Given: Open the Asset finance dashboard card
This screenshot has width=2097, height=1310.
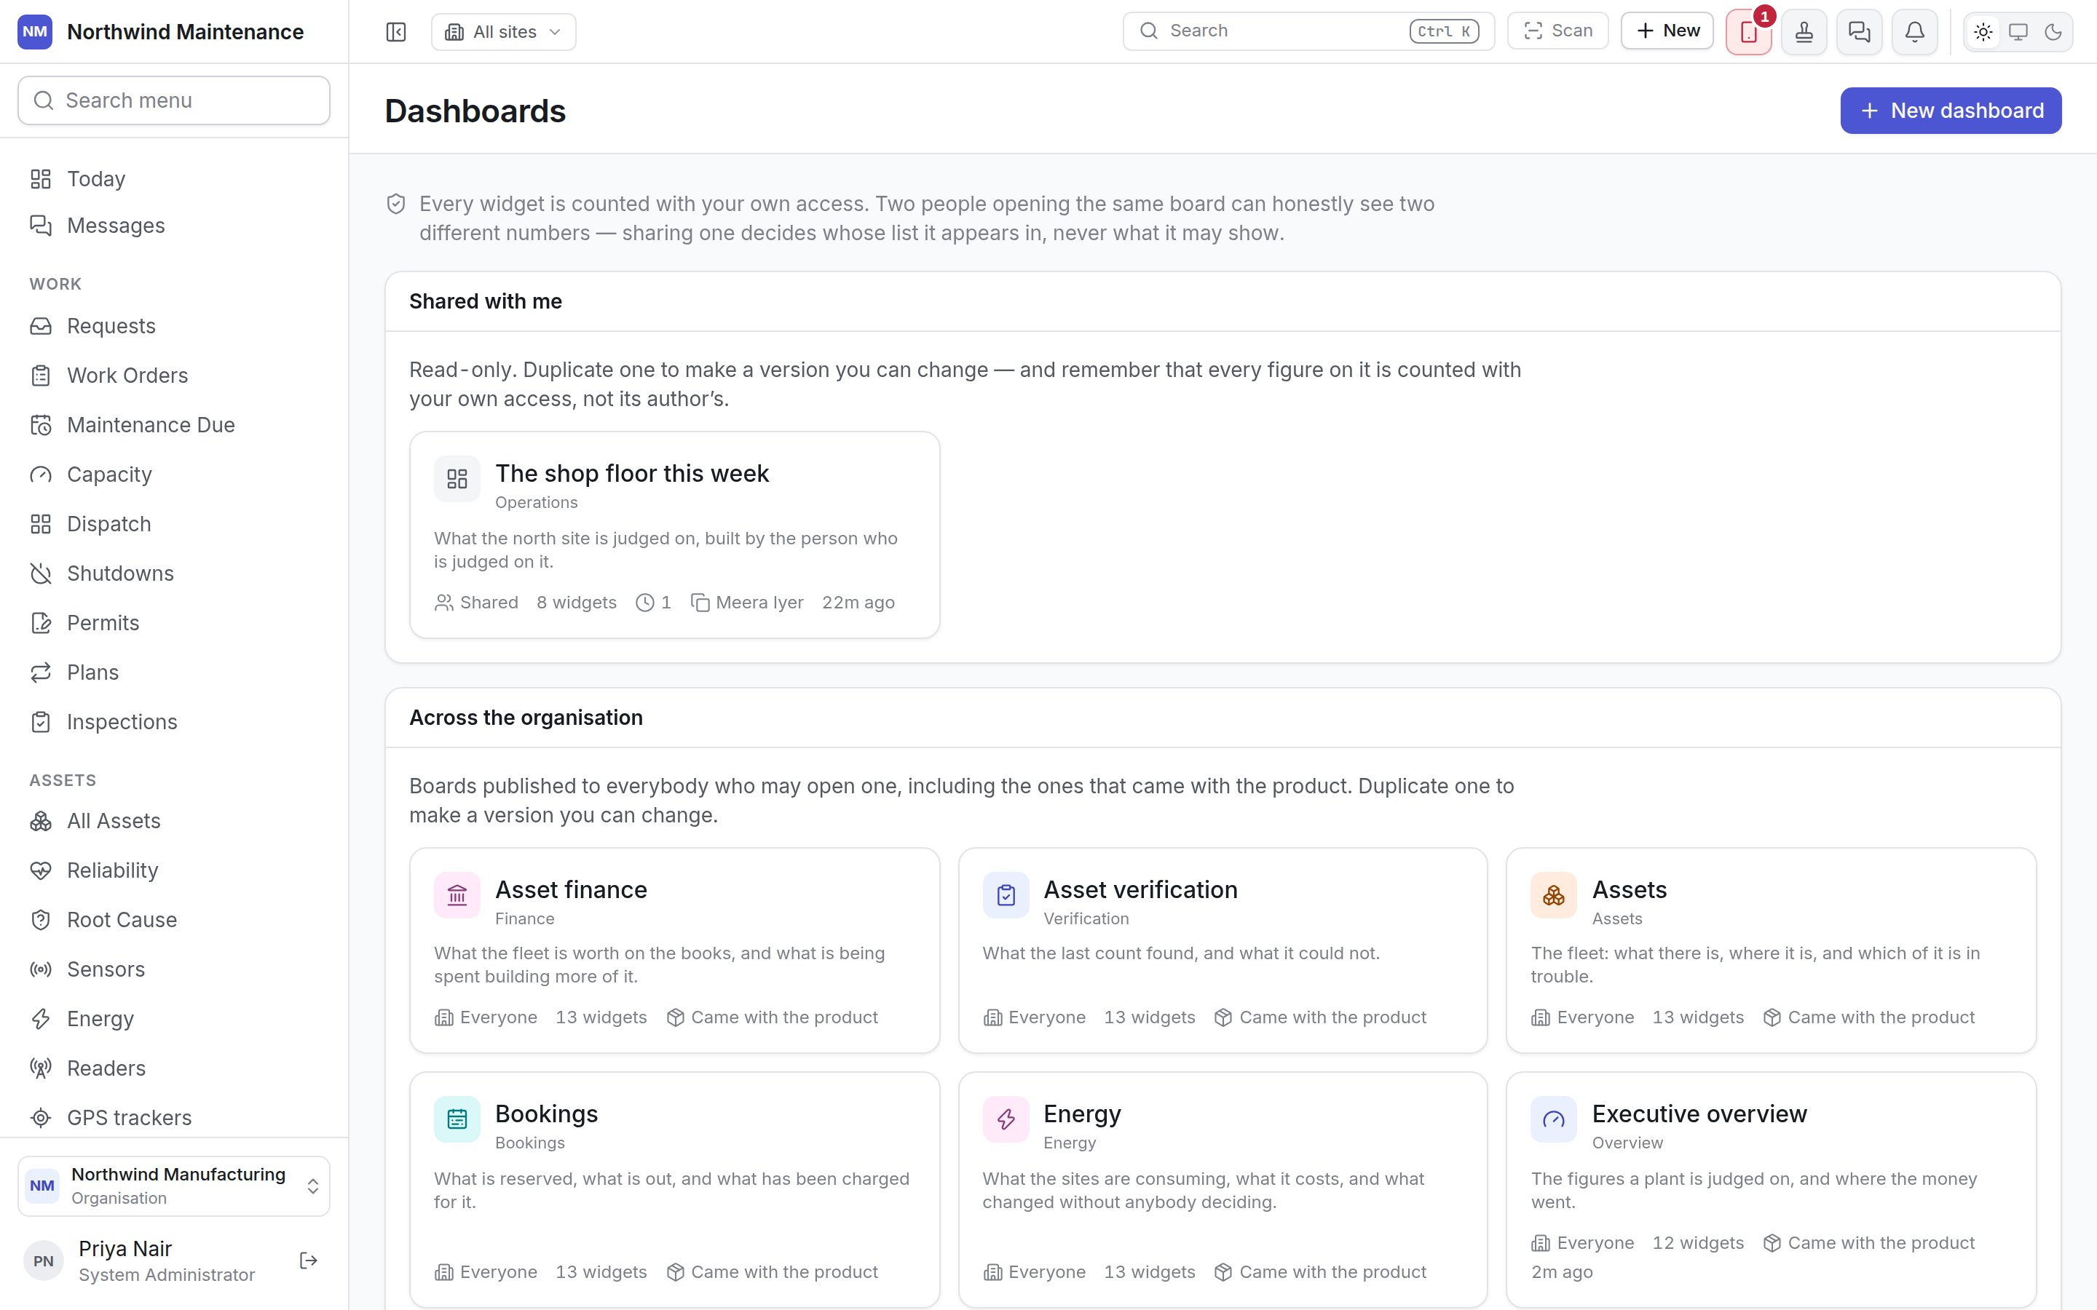Looking at the screenshot, I should pos(674,950).
